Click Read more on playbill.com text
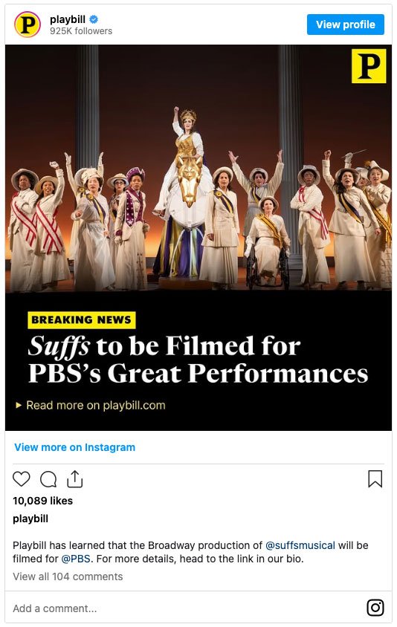397x627 pixels. (x=96, y=405)
